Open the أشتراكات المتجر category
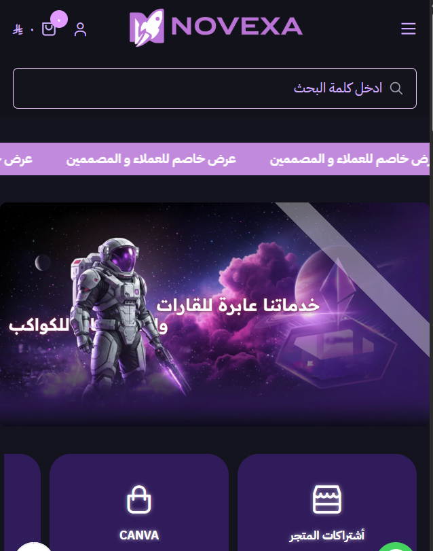Viewport: 433px width, 551px height. click(326, 535)
